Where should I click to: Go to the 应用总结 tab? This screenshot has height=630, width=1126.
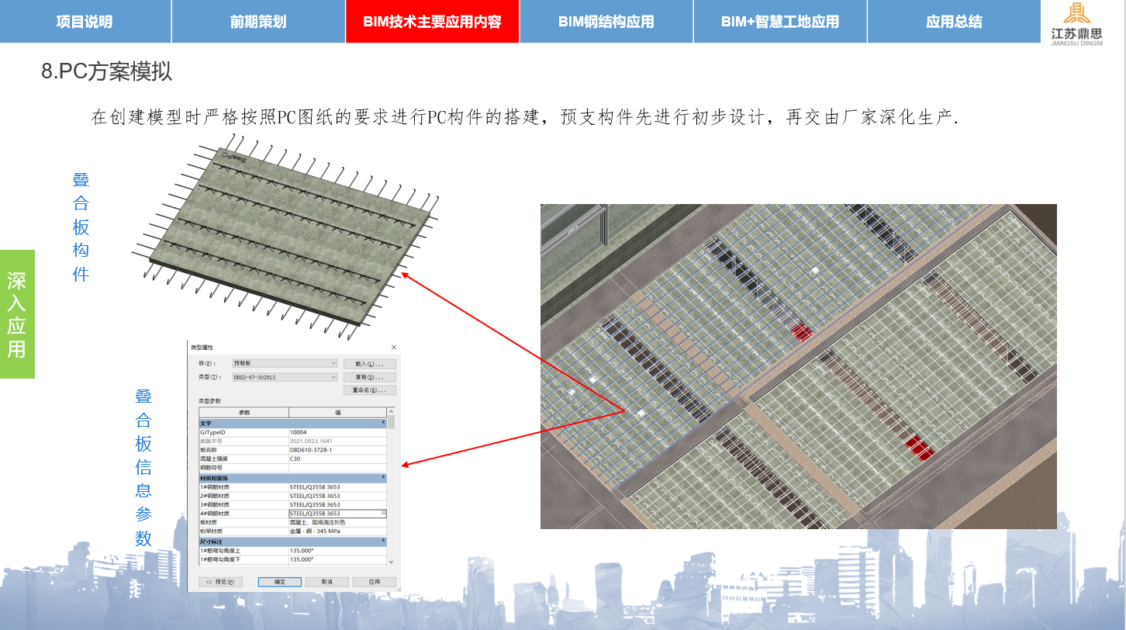tap(954, 22)
